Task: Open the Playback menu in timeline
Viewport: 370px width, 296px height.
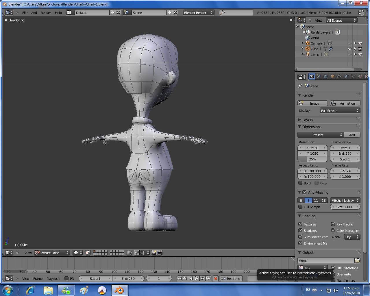Action: coord(53,279)
